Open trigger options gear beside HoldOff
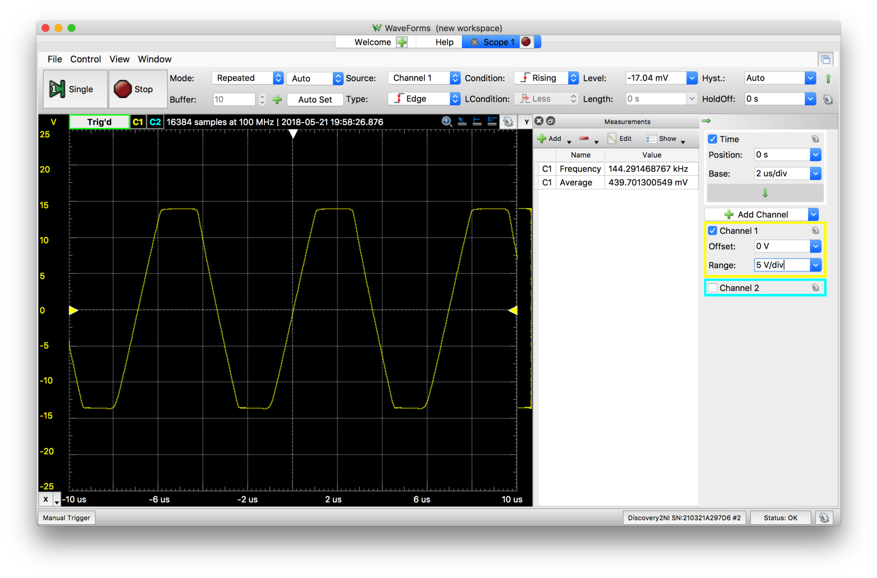The height and width of the screenshot is (578, 877). [828, 99]
